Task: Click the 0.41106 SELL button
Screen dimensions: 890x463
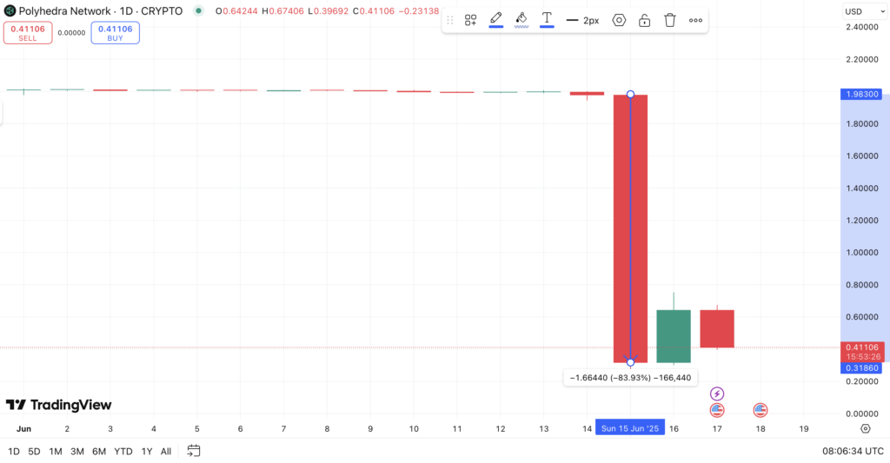Action: click(x=28, y=33)
